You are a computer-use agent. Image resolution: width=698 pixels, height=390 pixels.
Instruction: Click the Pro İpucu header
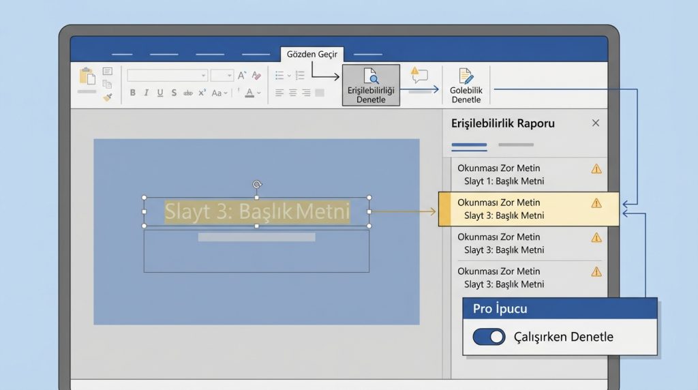[x=560, y=309]
